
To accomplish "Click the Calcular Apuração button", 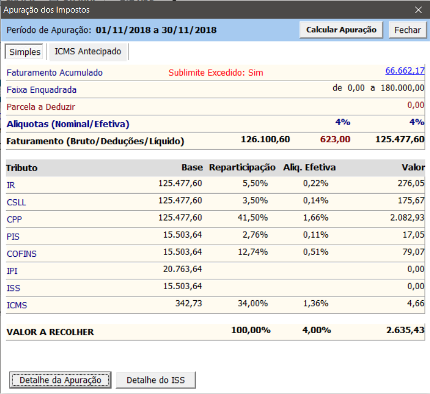I will [341, 30].
